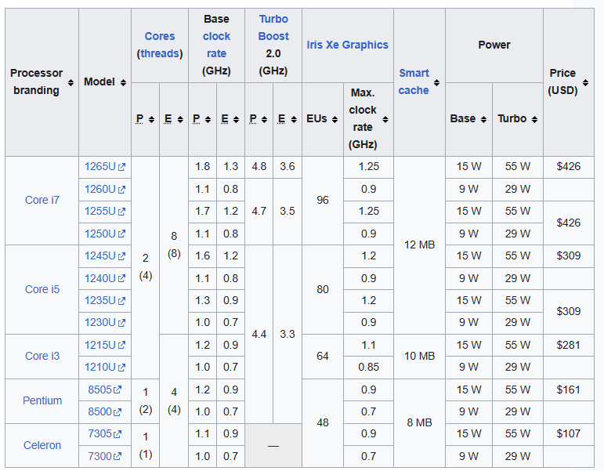Open the Core i3 branding link

click(x=42, y=356)
